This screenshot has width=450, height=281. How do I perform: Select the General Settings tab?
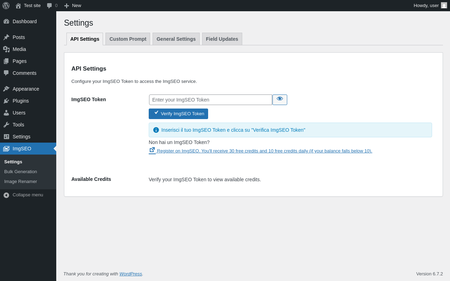(x=176, y=39)
